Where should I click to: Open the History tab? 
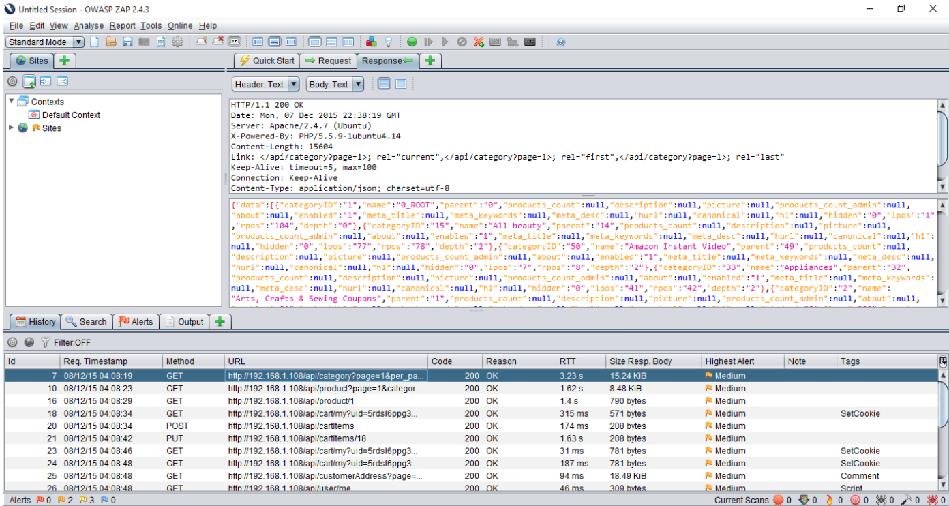click(35, 321)
